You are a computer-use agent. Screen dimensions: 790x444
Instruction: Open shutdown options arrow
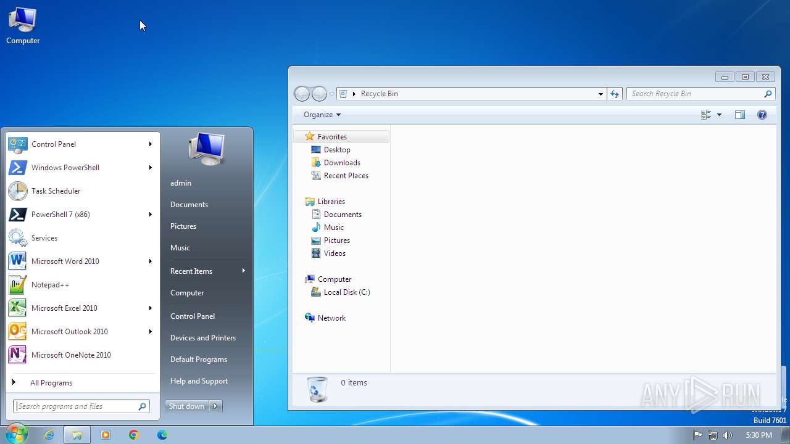215,406
